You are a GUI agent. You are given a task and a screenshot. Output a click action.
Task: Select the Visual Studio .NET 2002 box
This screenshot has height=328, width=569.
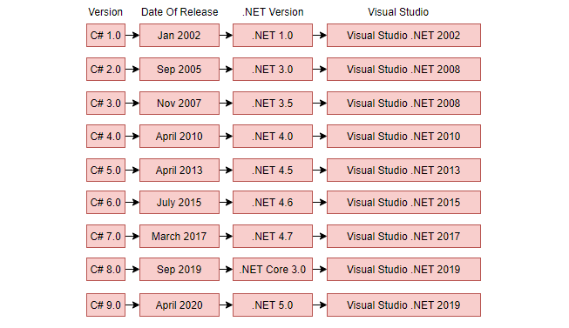point(403,35)
